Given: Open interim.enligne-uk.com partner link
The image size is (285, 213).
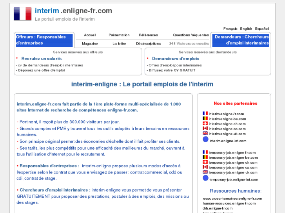Looking at the screenshot, I should (x=227, y=134).
